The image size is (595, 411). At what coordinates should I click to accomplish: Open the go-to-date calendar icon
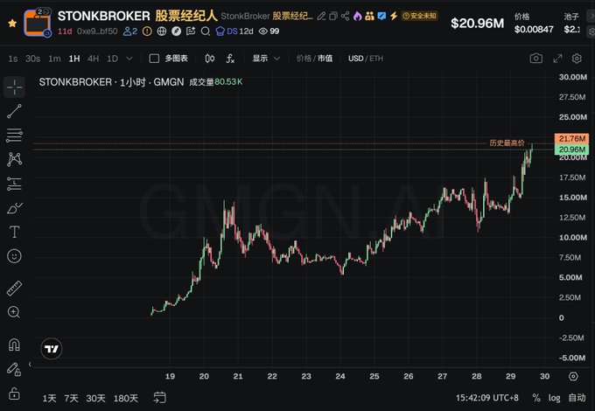[160, 398]
